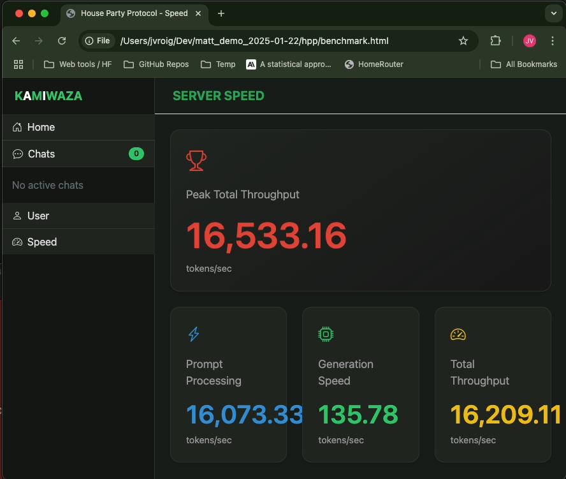This screenshot has width=566, height=479.
Task: Open the Temp bookmark folder
Action: click(218, 64)
